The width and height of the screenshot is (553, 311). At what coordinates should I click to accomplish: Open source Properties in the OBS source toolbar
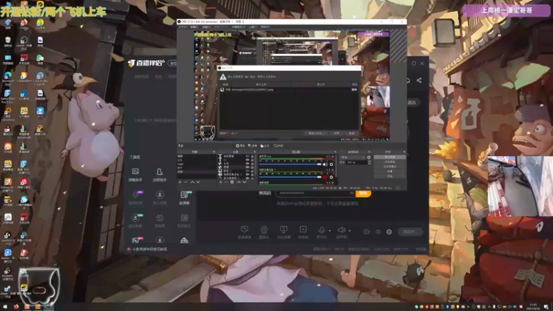tap(240, 146)
